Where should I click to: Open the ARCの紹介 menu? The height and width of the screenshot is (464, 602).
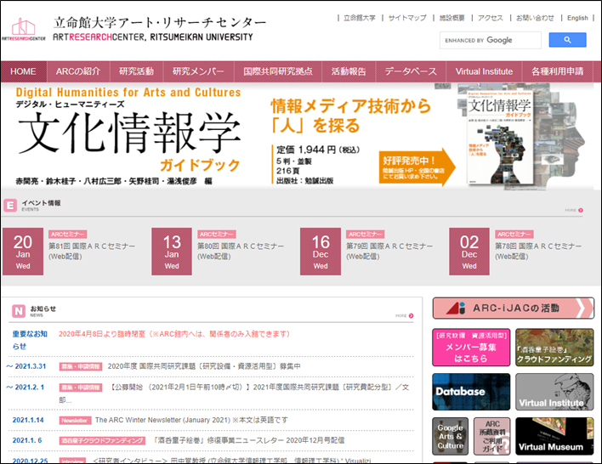[x=78, y=71]
